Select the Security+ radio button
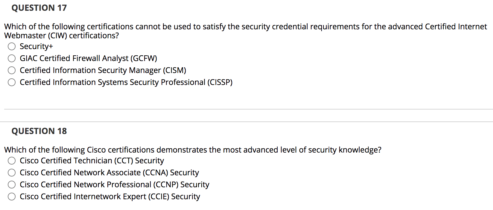 12,46
